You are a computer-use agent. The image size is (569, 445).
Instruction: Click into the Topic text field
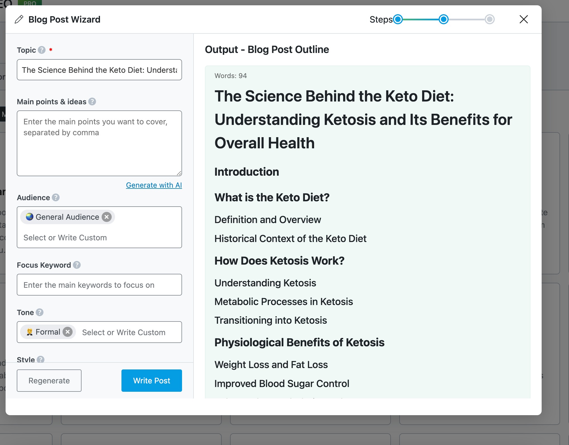99,70
